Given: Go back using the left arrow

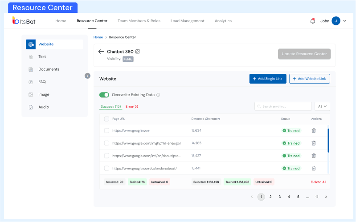Looking at the screenshot, I should click(101, 52).
